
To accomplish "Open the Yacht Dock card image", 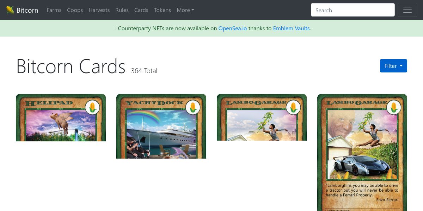I will pyautogui.click(x=161, y=126).
